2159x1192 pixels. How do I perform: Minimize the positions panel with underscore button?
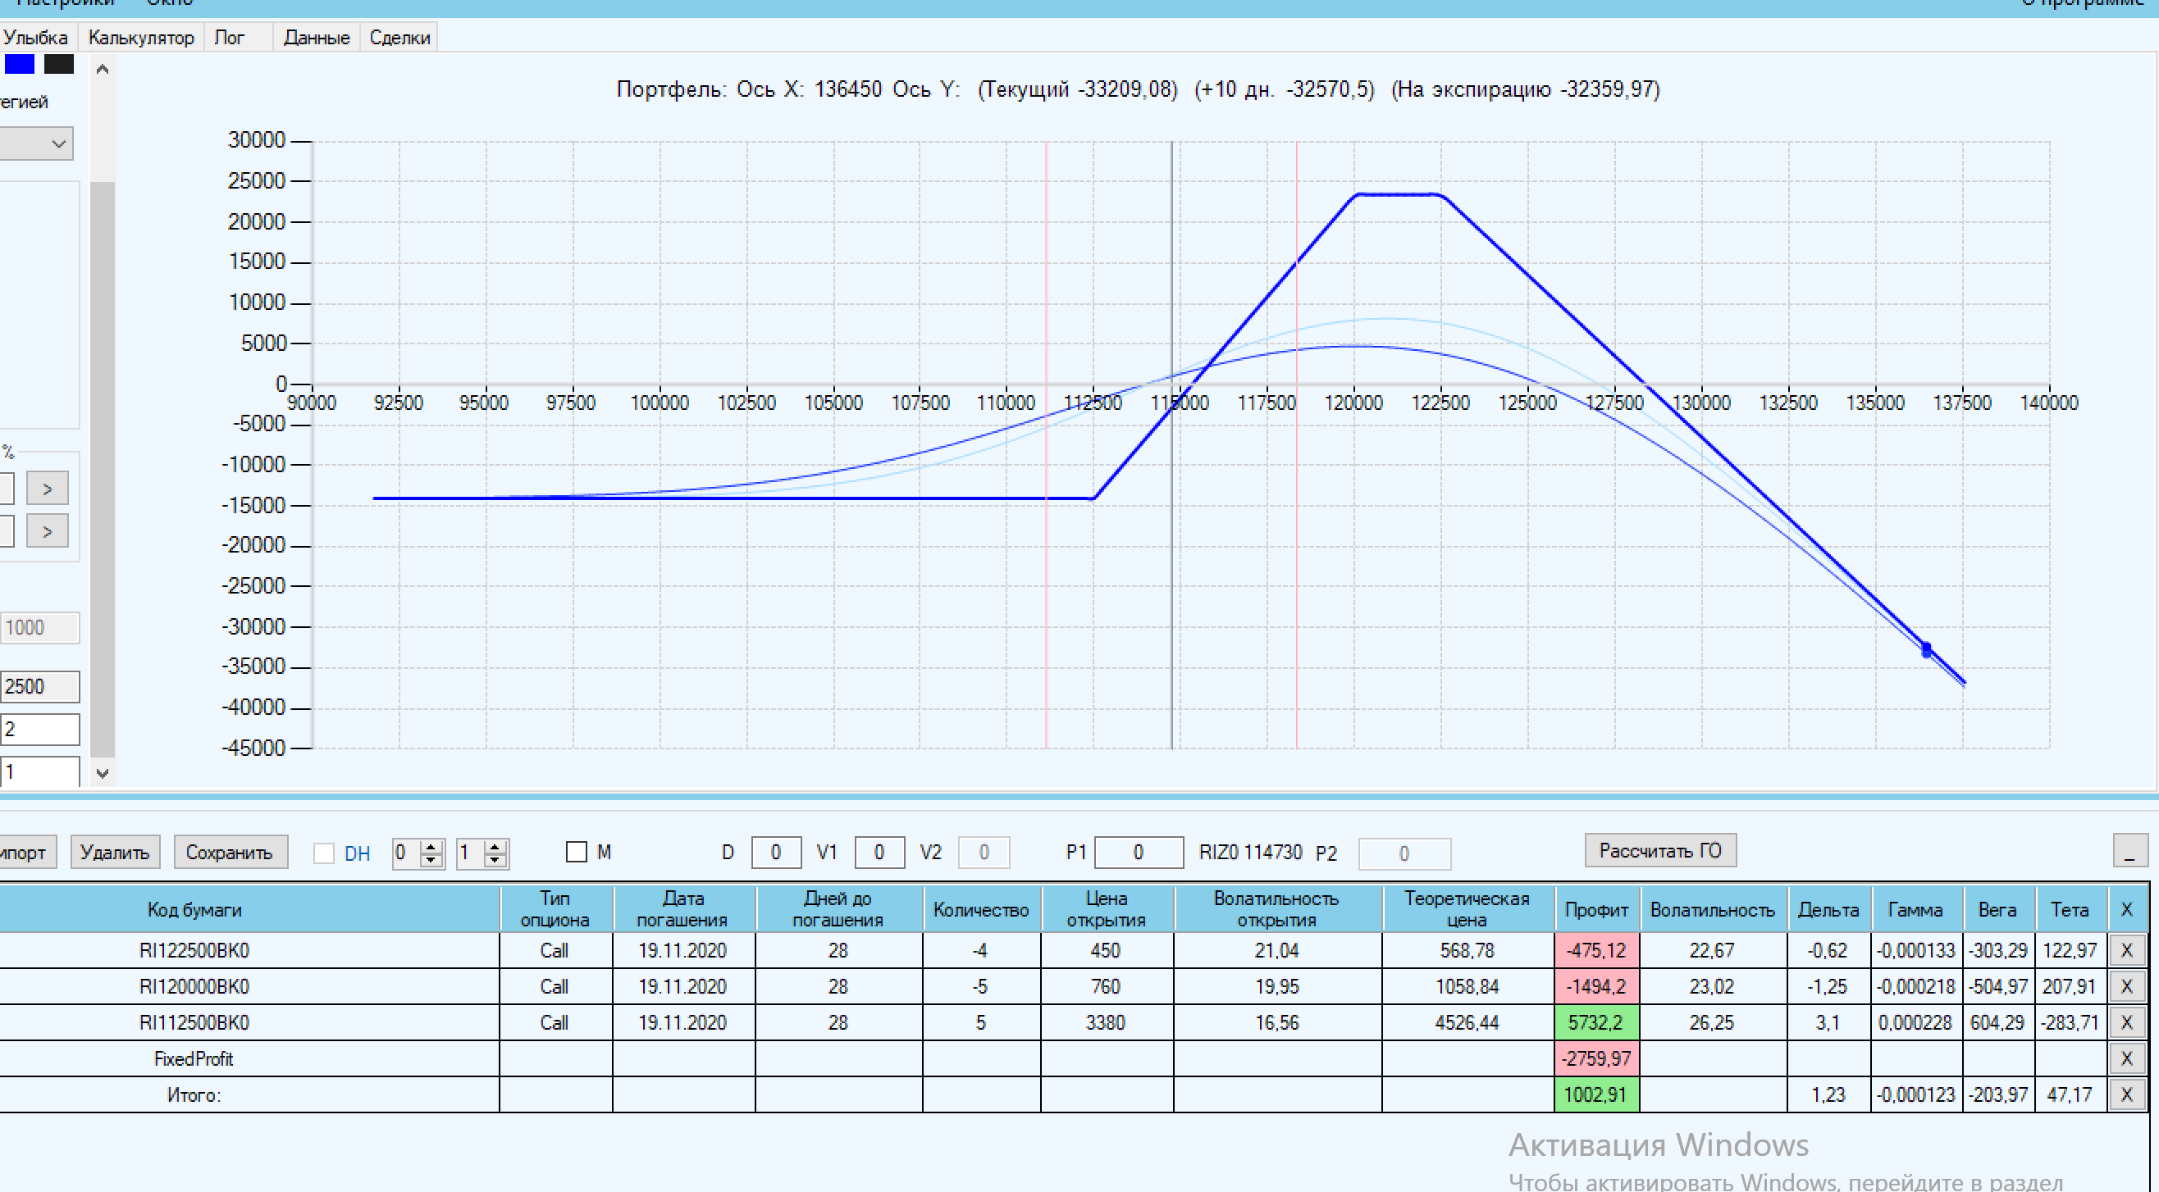pos(2129,851)
